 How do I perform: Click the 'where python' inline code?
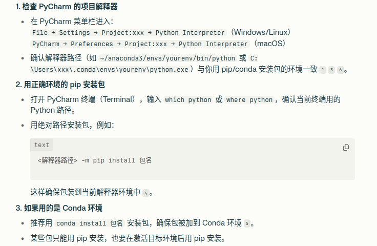[249, 99]
